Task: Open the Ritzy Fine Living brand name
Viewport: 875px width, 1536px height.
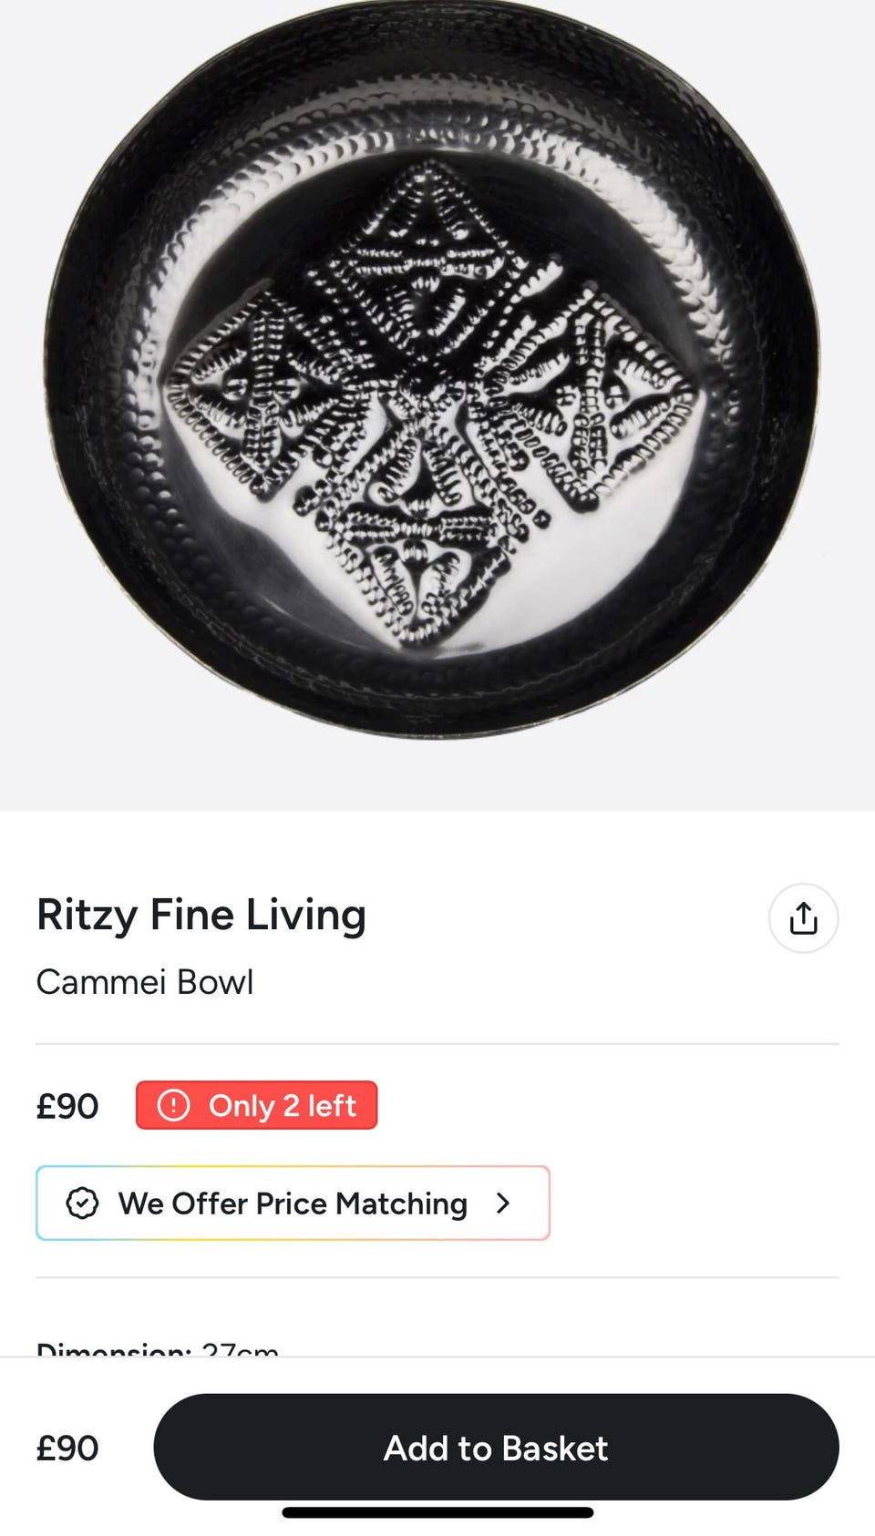Action: [201, 915]
